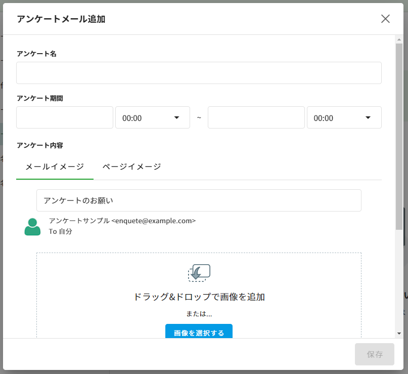Focus the アンケート名 text field
The height and width of the screenshot is (374, 408).
click(199, 73)
